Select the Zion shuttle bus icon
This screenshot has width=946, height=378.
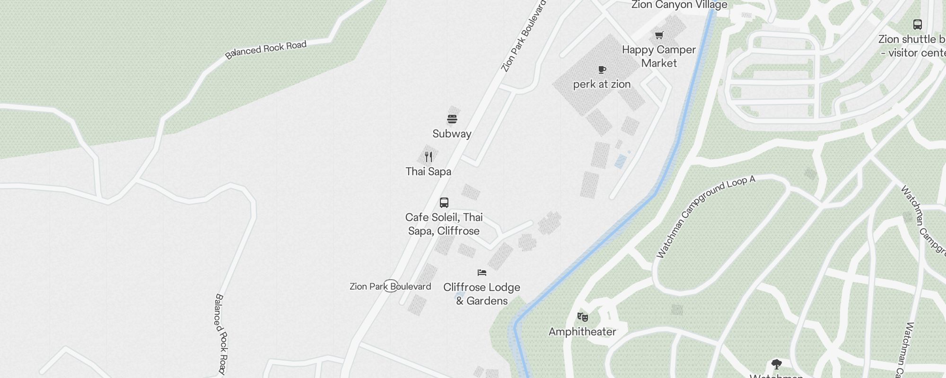tap(918, 24)
